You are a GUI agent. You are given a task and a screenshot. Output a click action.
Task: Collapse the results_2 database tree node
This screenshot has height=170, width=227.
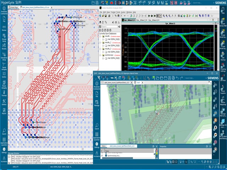[100, 42]
